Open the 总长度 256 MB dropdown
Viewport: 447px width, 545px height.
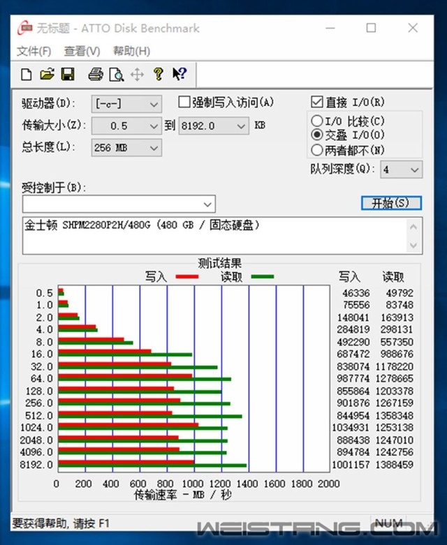click(x=126, y=148)
